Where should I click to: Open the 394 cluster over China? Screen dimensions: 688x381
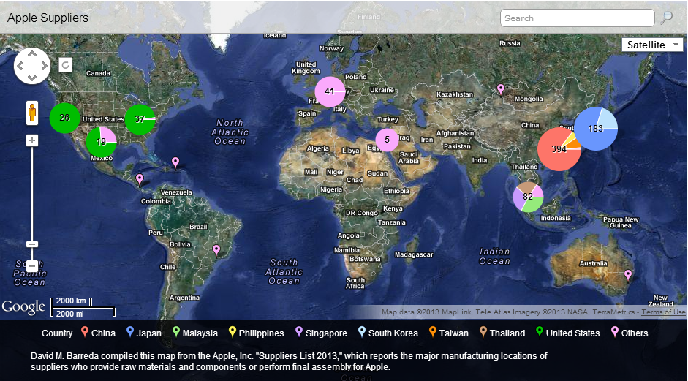click(559, 149)
